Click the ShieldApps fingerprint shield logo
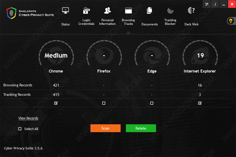Image resolution: width=236 pixels, height=157 pixels. [x=12, y=13]
